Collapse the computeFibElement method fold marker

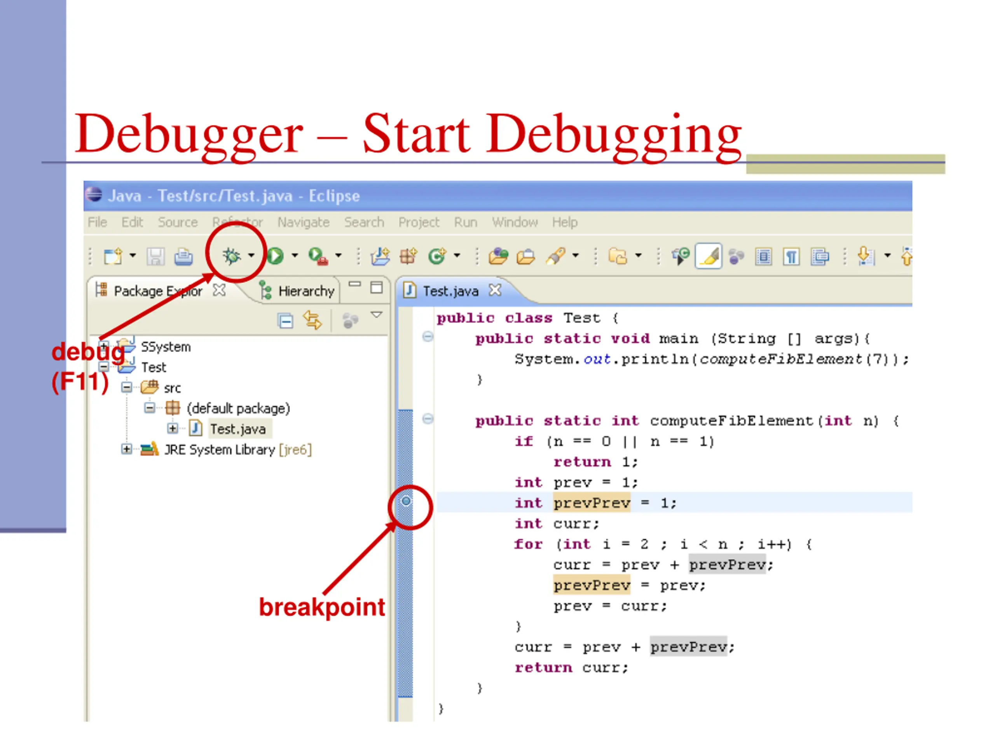pos(428,419)
